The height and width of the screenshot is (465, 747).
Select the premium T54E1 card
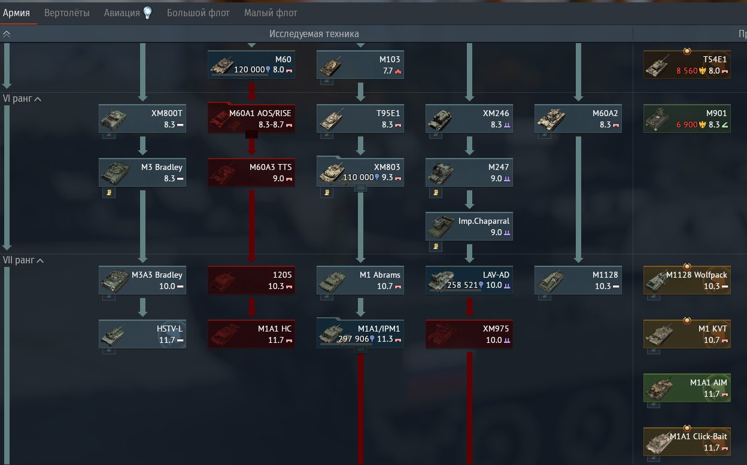tap(687, 64)
